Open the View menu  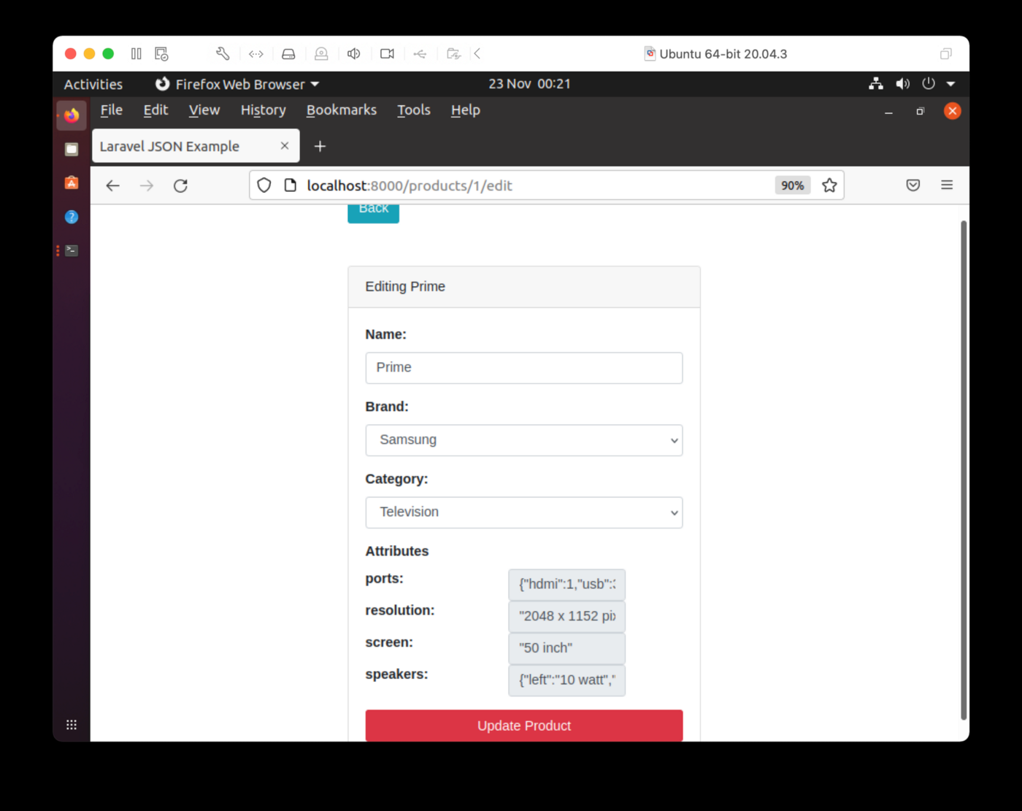click(204, 110)
